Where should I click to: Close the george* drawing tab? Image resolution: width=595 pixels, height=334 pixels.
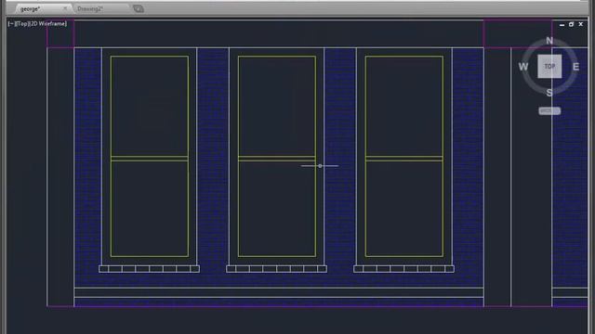coord(65,8)
